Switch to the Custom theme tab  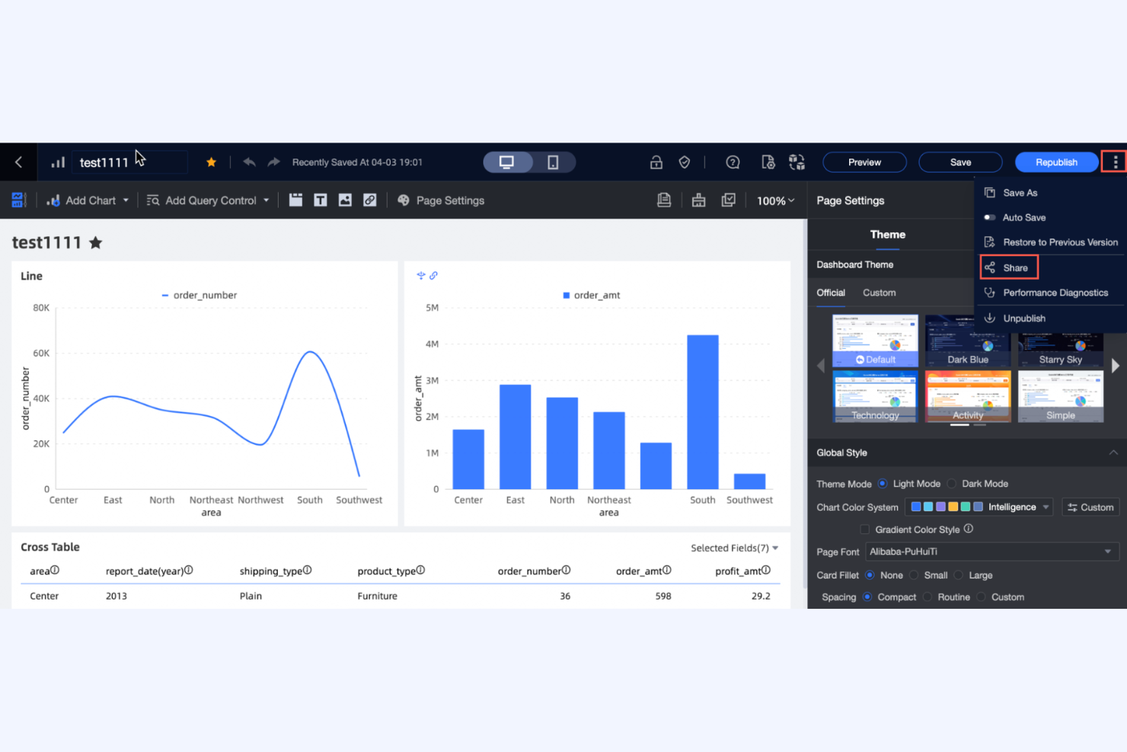point(879,292)
